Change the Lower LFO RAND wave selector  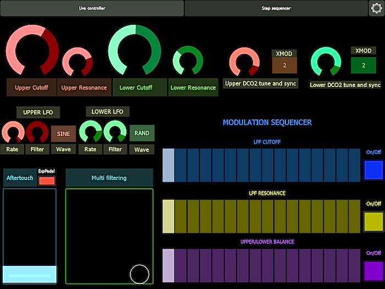click(142, 133)
